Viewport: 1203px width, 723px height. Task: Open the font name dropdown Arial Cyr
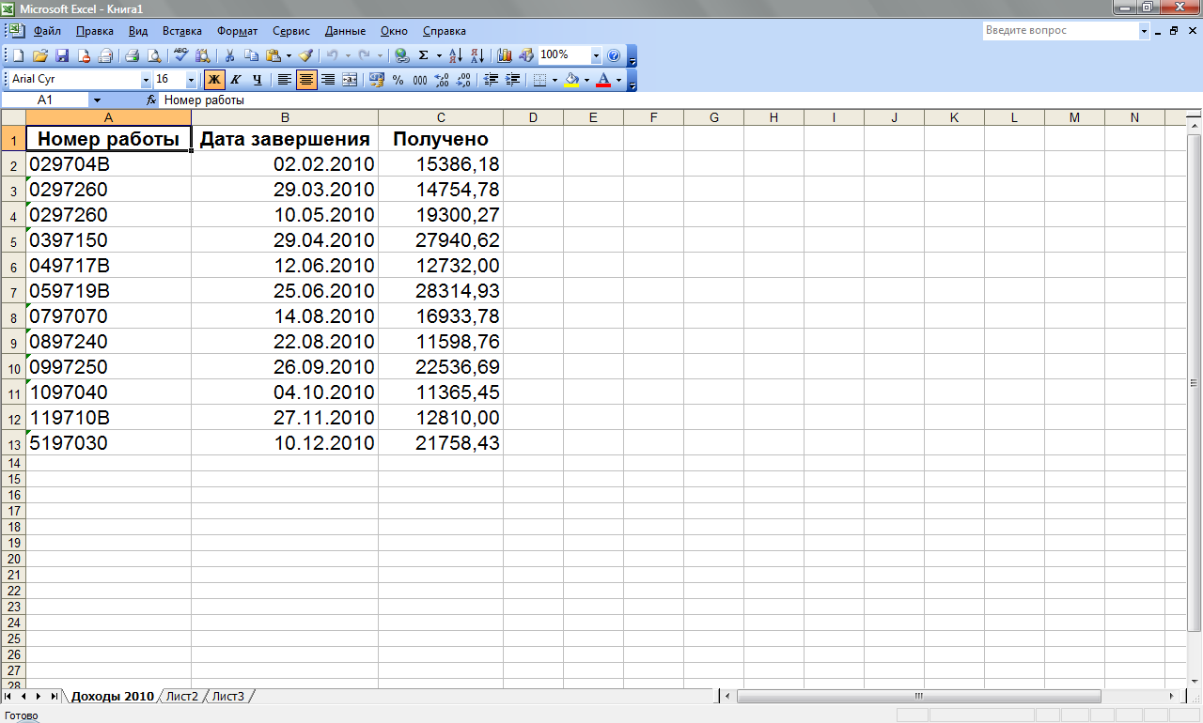pos(146,80)
